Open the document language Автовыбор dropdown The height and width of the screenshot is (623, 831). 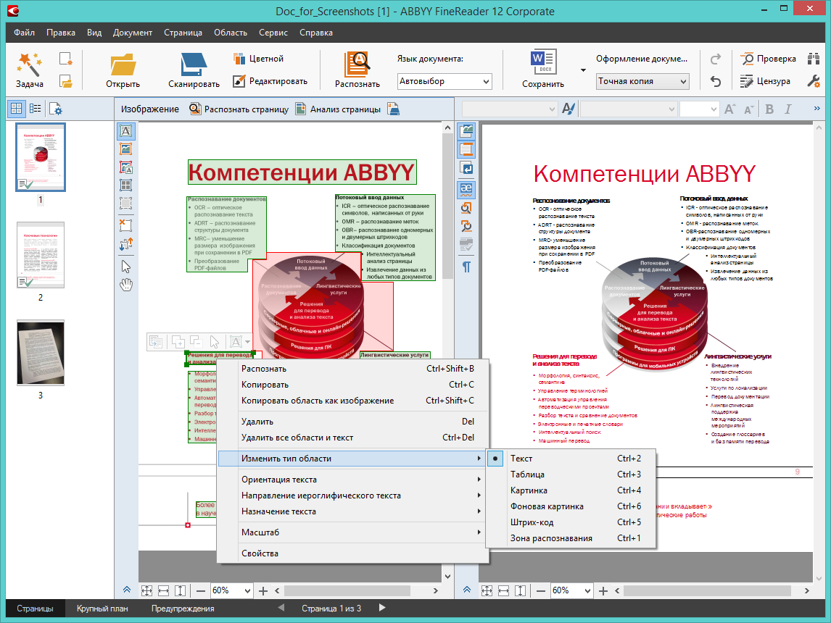click(x=445, y=82)
